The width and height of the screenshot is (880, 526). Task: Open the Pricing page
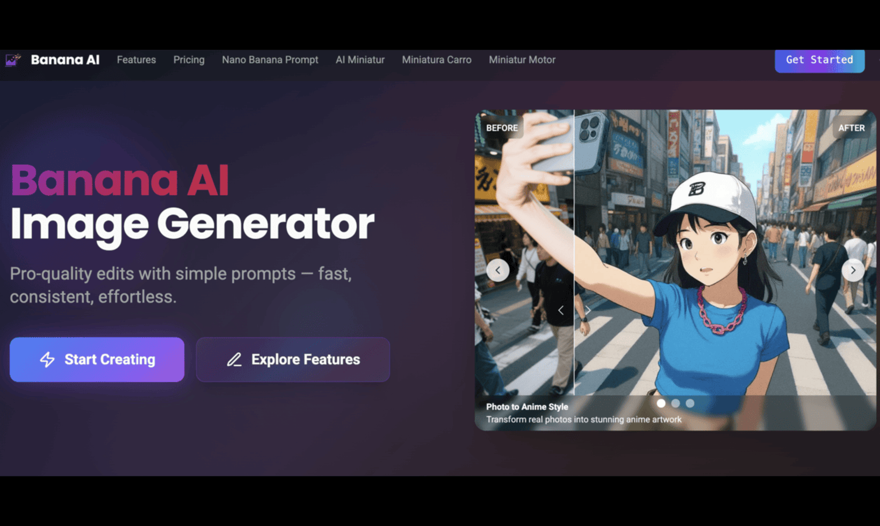coord(188,60)
